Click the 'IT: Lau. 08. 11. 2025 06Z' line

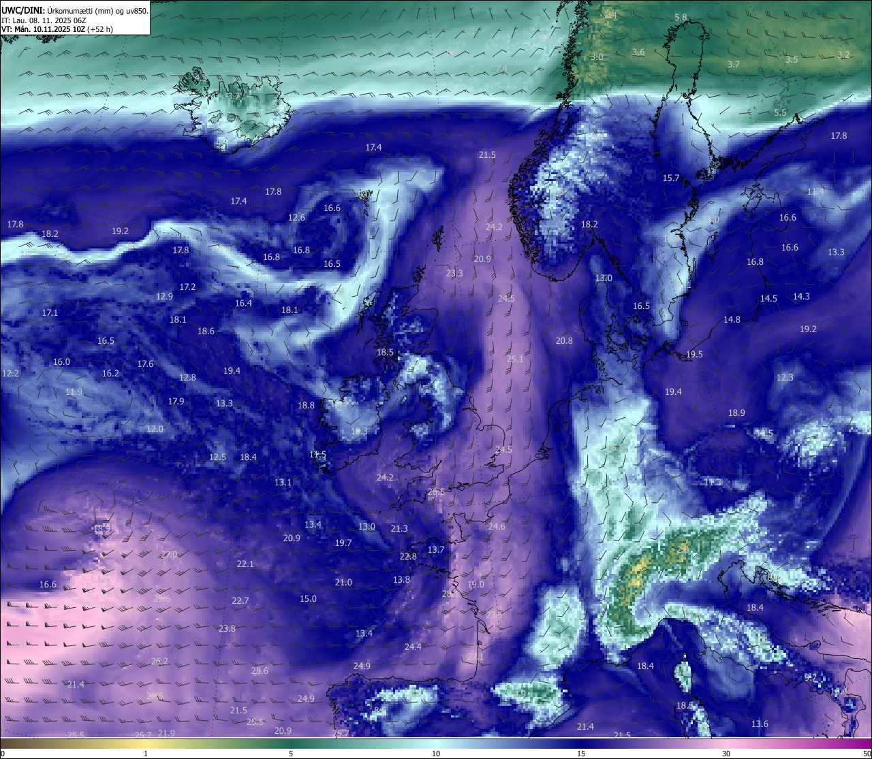(x=44, y=20)
